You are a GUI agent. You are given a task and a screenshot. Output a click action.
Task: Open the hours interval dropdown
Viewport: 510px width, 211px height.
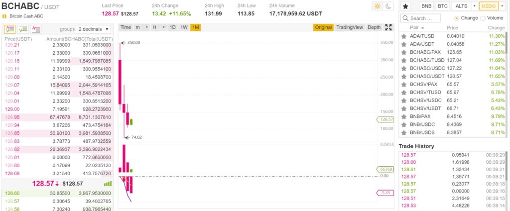[x=159, y=27]
